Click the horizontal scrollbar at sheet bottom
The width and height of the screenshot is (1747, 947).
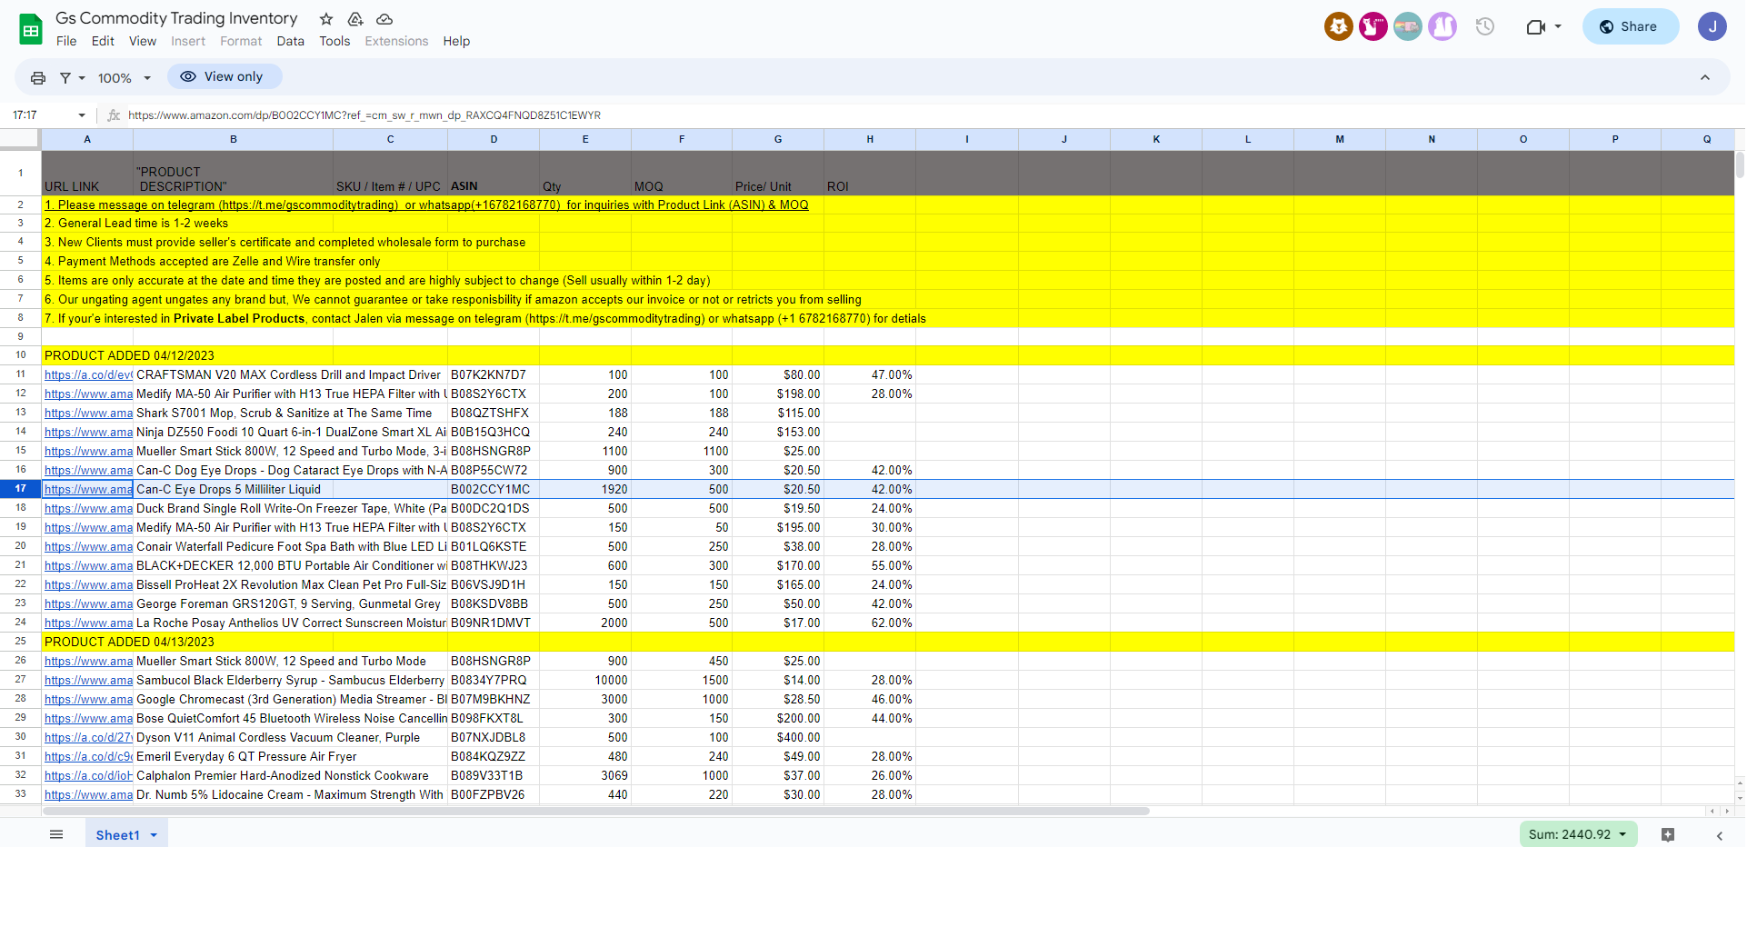coord(596,811)
